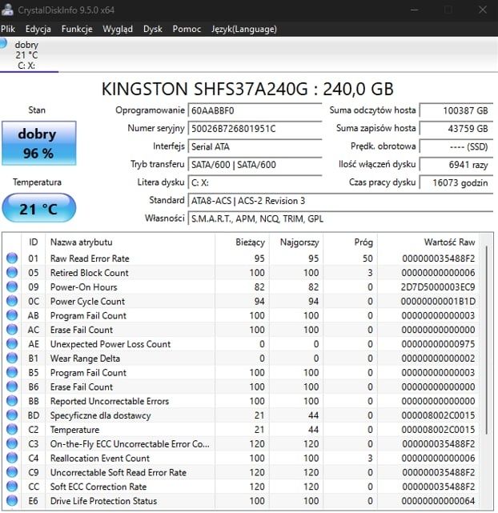Screen dimensions: 498x513
Task: Click the attribute list vertical scrollbar
Action: click(x=487, y=340)
